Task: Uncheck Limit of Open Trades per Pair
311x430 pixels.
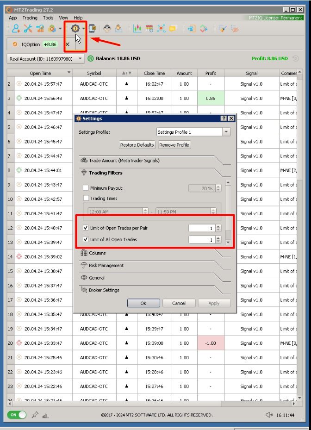Action: coord(85,228)
